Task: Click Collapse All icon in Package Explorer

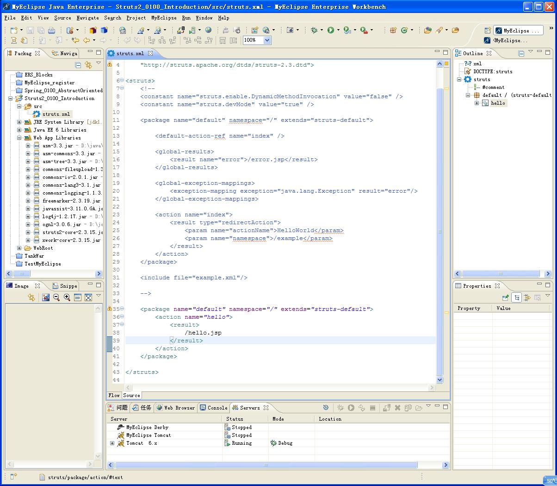Action: (x=78, y=65)
